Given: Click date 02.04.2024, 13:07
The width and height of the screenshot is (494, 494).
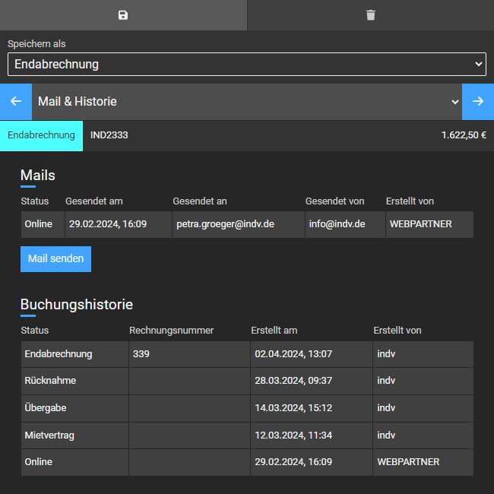Looking at the screenshot, I should coord(293,354).
